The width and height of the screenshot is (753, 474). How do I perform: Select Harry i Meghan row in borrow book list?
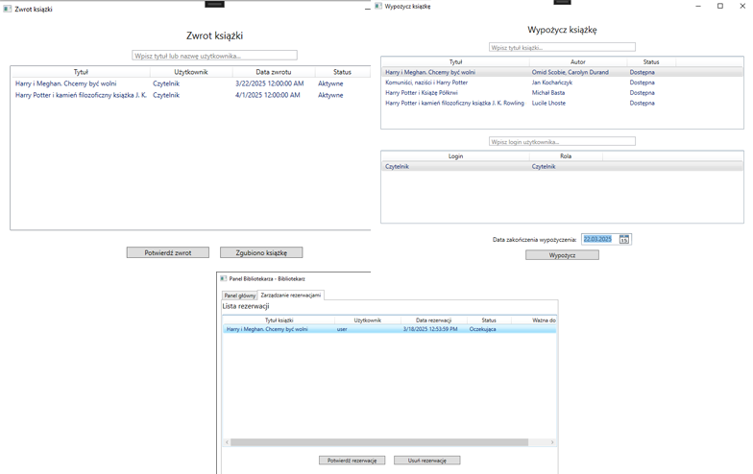coord(562,73)
